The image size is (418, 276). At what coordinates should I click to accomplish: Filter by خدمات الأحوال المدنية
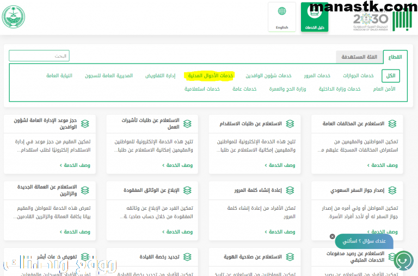click(x=209, y=76)
